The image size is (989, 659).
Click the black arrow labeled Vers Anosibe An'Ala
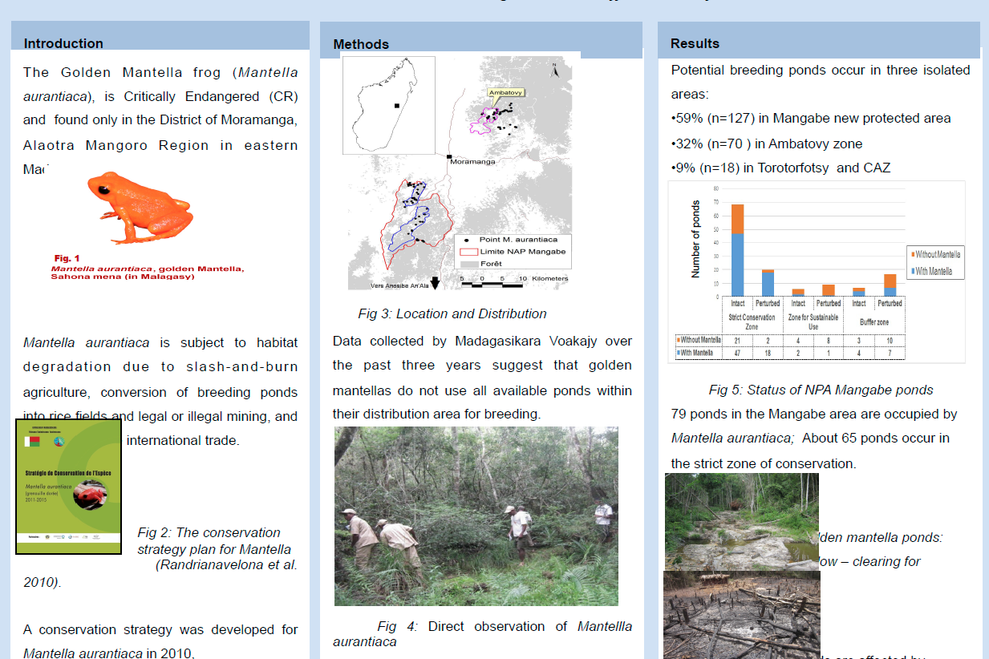434,281
